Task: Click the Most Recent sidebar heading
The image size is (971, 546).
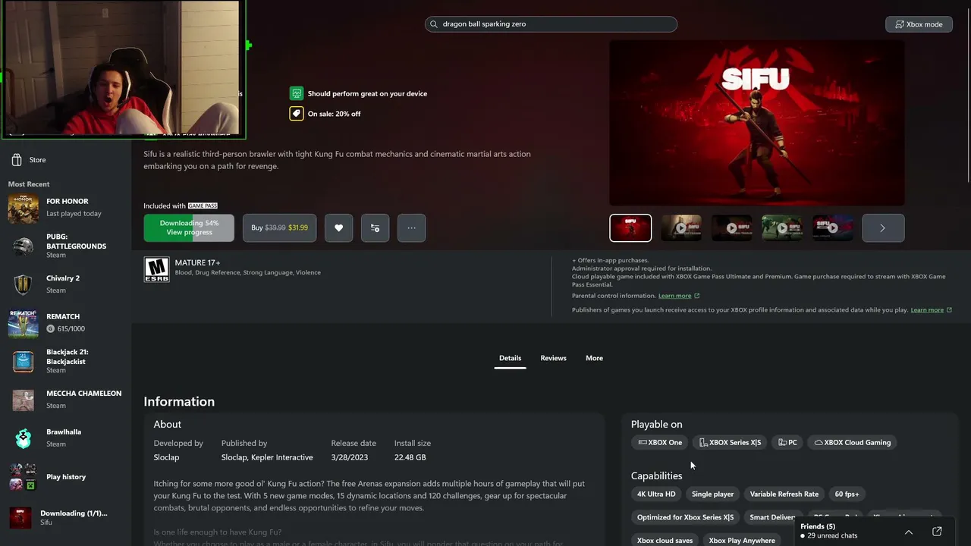Action: coord(29,184)
